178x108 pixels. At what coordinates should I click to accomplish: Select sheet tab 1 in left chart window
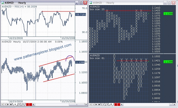tap(15, 105)
